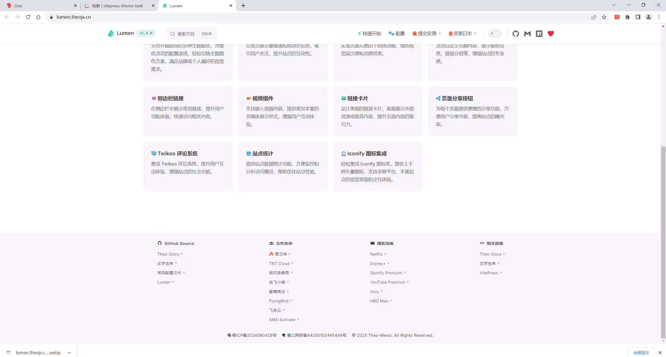This screenshot has width=666, height=357.
Task: Click the 站点统计 card title
Action: pos(263,154)
